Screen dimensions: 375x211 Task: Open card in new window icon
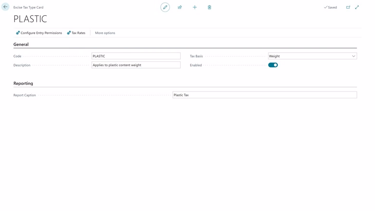[348, 7]
